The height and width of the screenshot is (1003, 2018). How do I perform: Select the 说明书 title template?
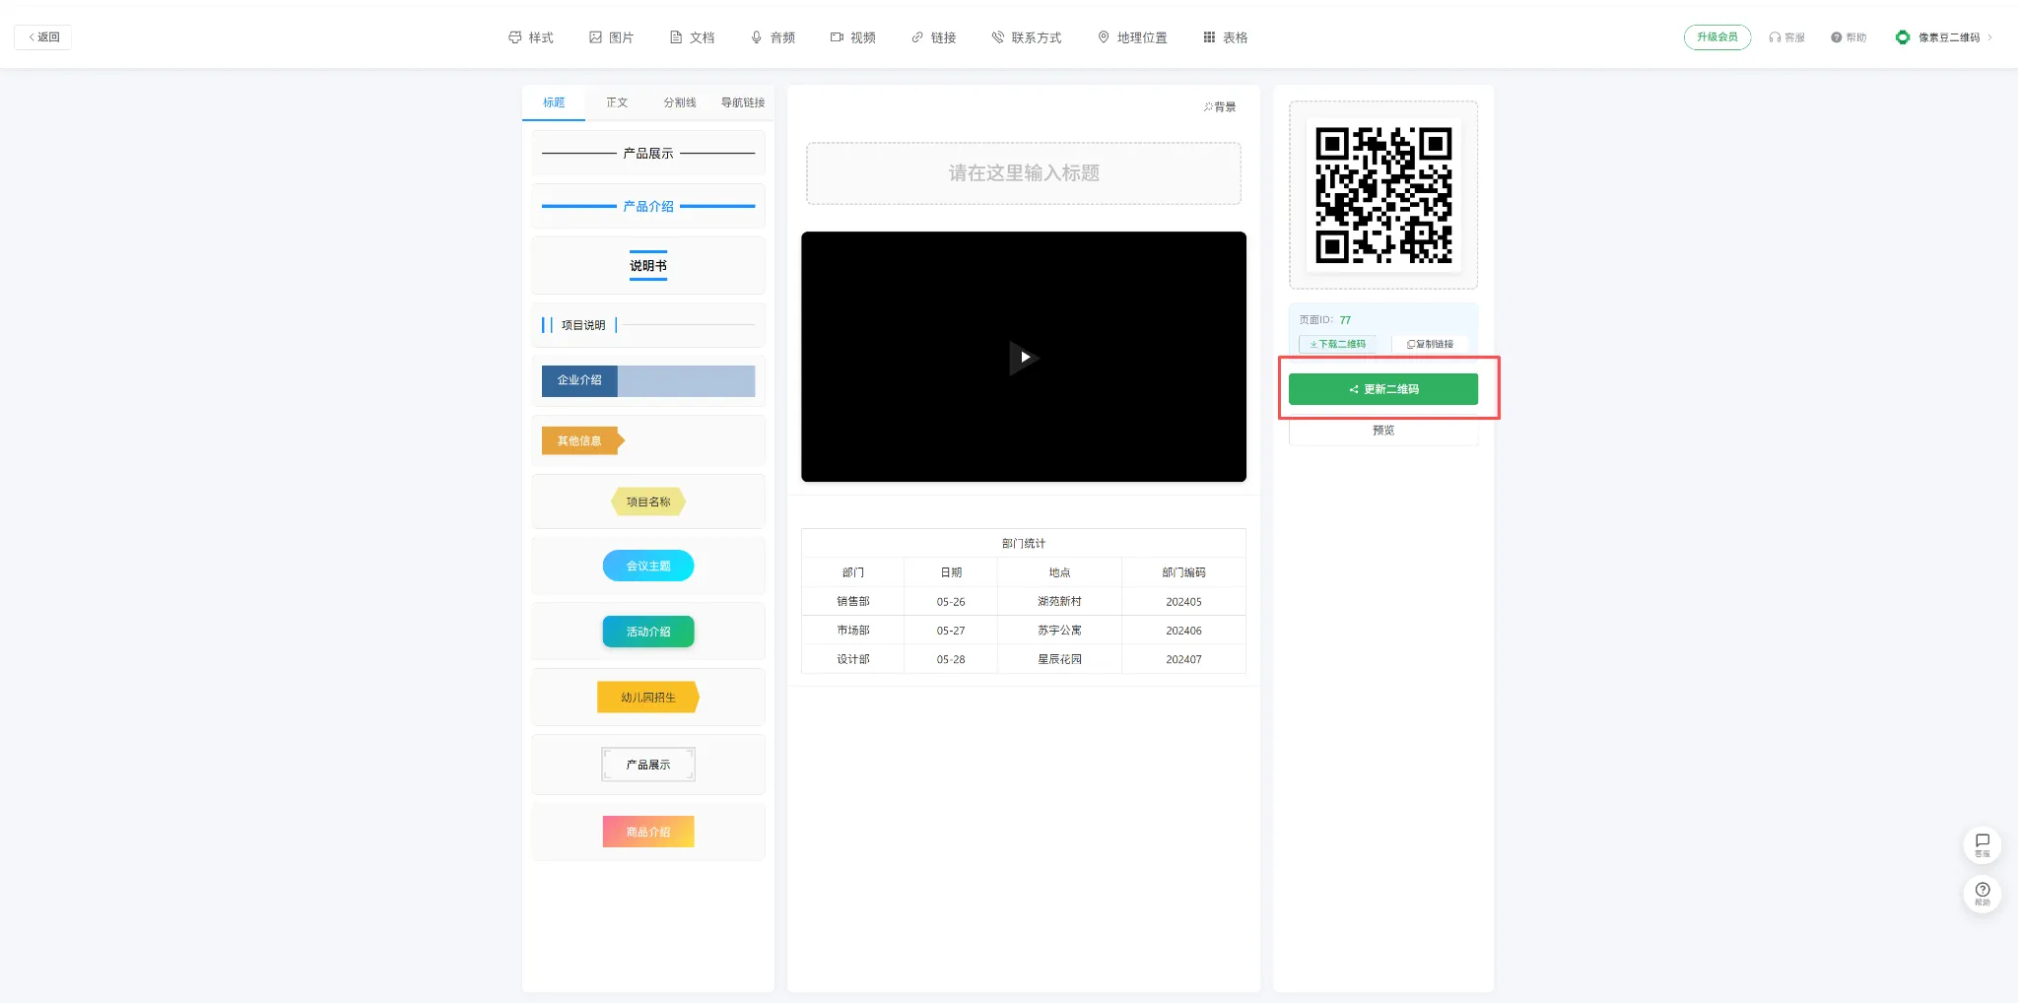coord(648,265)
